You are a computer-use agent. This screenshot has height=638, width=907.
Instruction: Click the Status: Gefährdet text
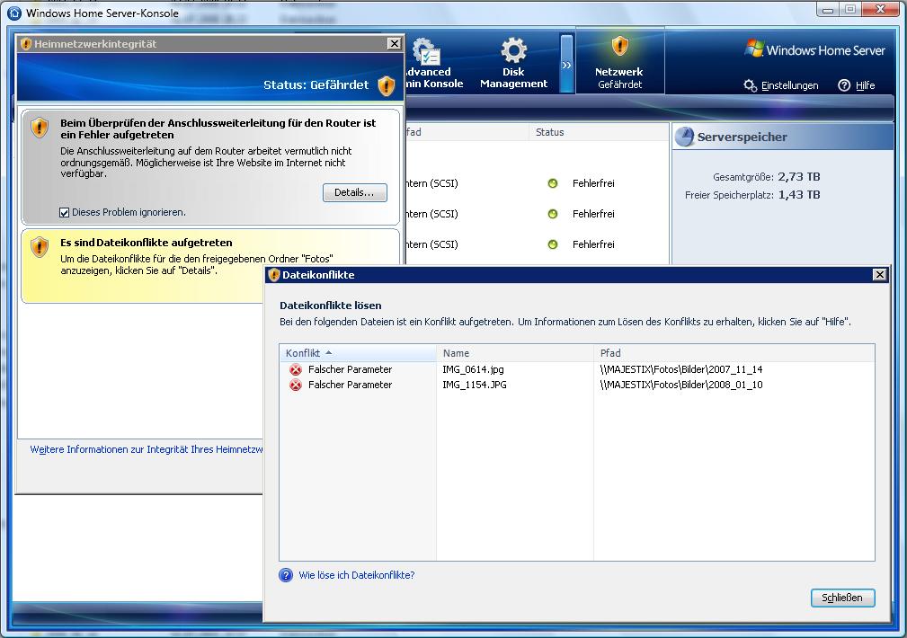point(316,85)
